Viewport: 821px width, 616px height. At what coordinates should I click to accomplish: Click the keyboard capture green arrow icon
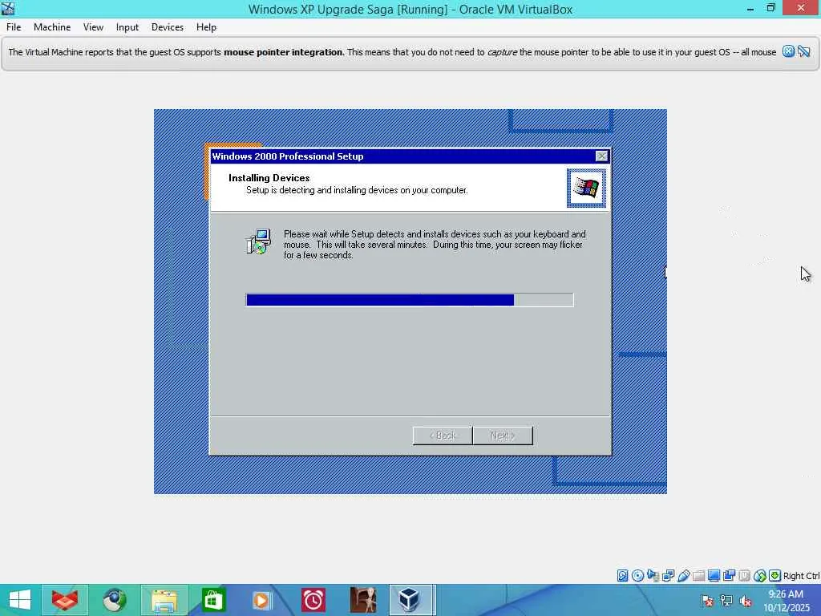point(775,576)
